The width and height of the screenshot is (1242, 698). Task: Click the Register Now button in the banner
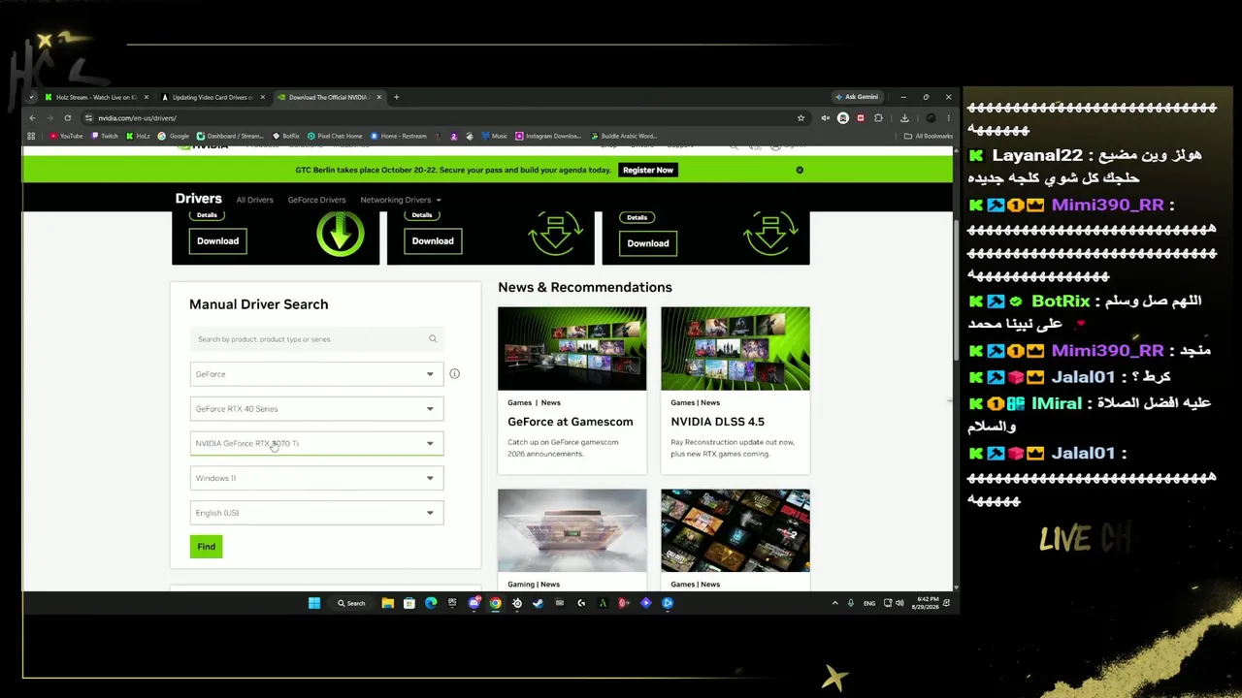click(x=648, y=170)
